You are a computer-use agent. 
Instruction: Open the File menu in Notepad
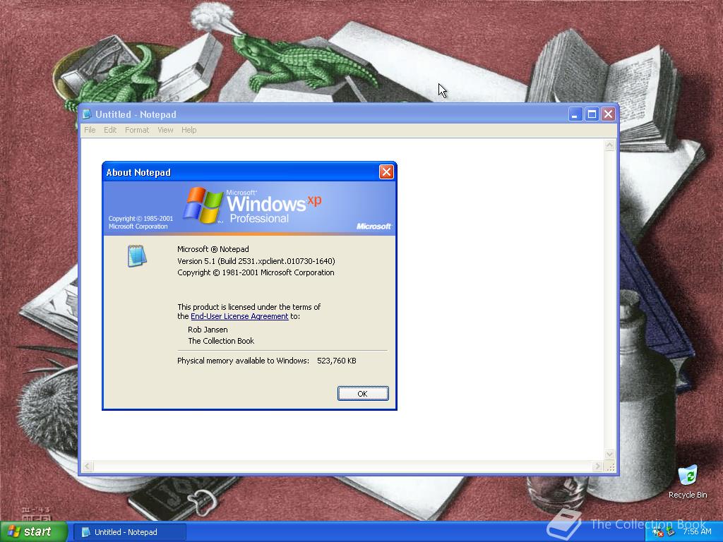(x=90, y=130)
